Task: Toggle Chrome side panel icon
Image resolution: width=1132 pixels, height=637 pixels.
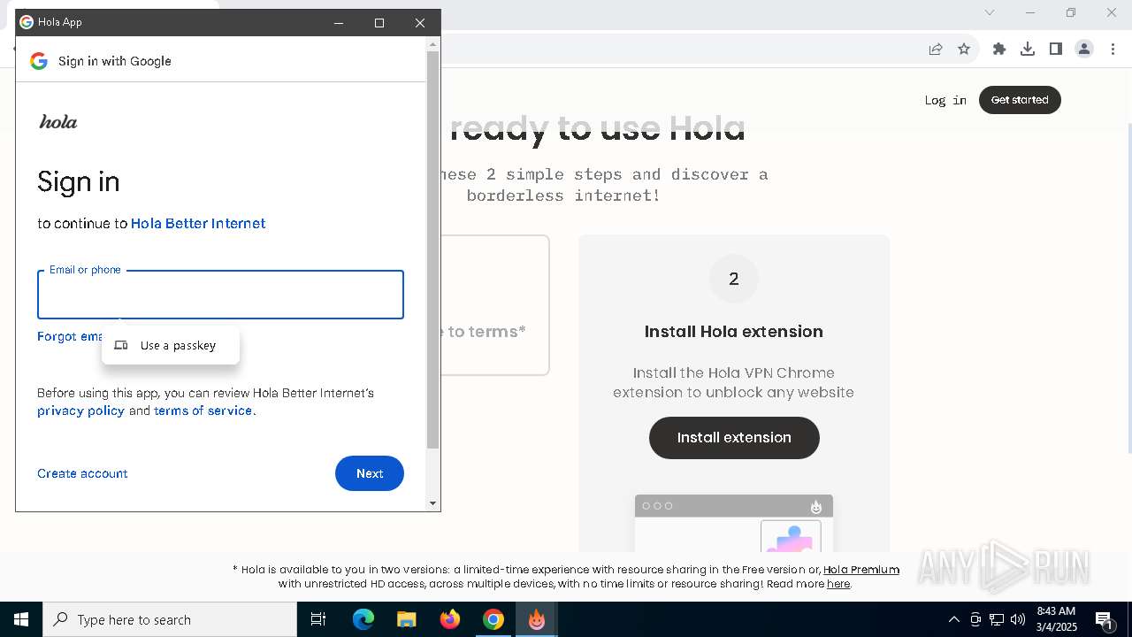Action: [1056, 50]
